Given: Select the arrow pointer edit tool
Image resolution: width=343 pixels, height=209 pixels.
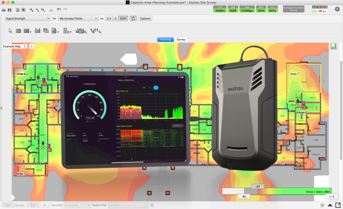Looking at the screenshot, I should [10, 31].
